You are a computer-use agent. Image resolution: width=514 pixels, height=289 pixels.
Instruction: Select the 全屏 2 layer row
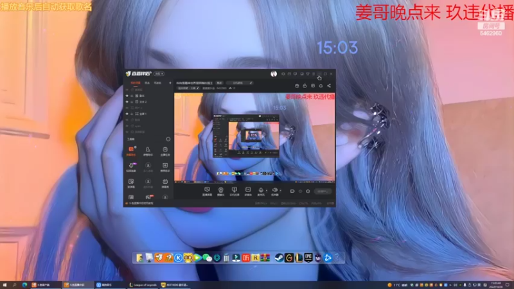(148, 102)
